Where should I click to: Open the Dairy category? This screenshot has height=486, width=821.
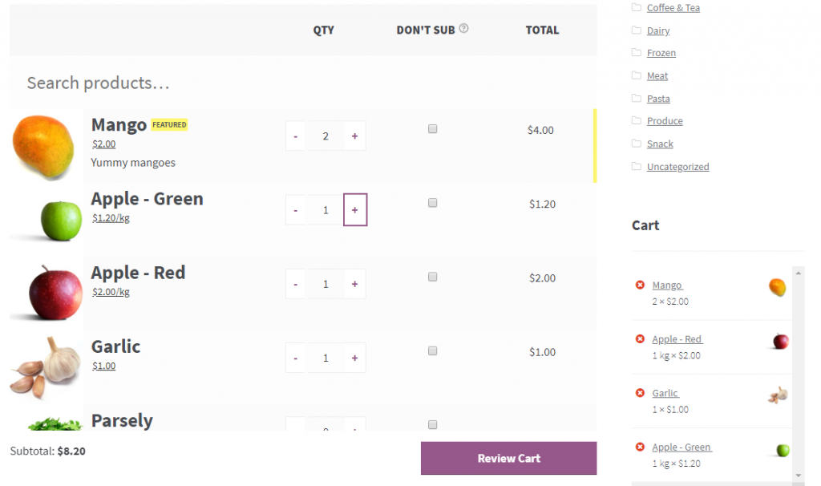[658, 30]
